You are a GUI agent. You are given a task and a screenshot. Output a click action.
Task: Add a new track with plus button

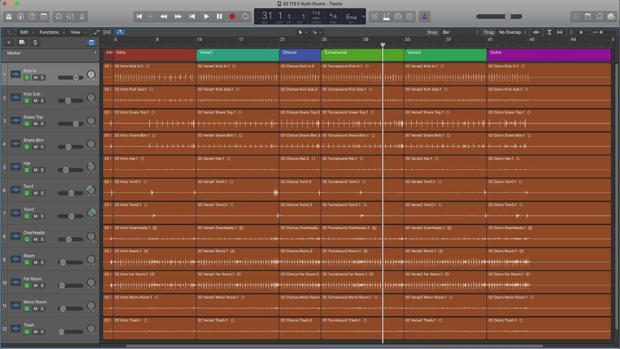9,43
